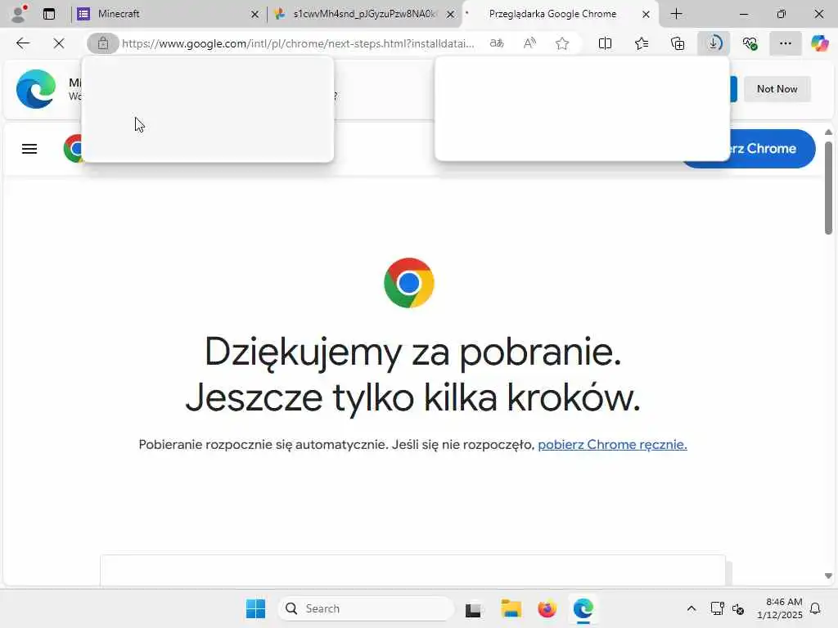This screenshot has height=628, width=838.
Task: Open Browser essentials heart icon
Action: click(750, 43)
